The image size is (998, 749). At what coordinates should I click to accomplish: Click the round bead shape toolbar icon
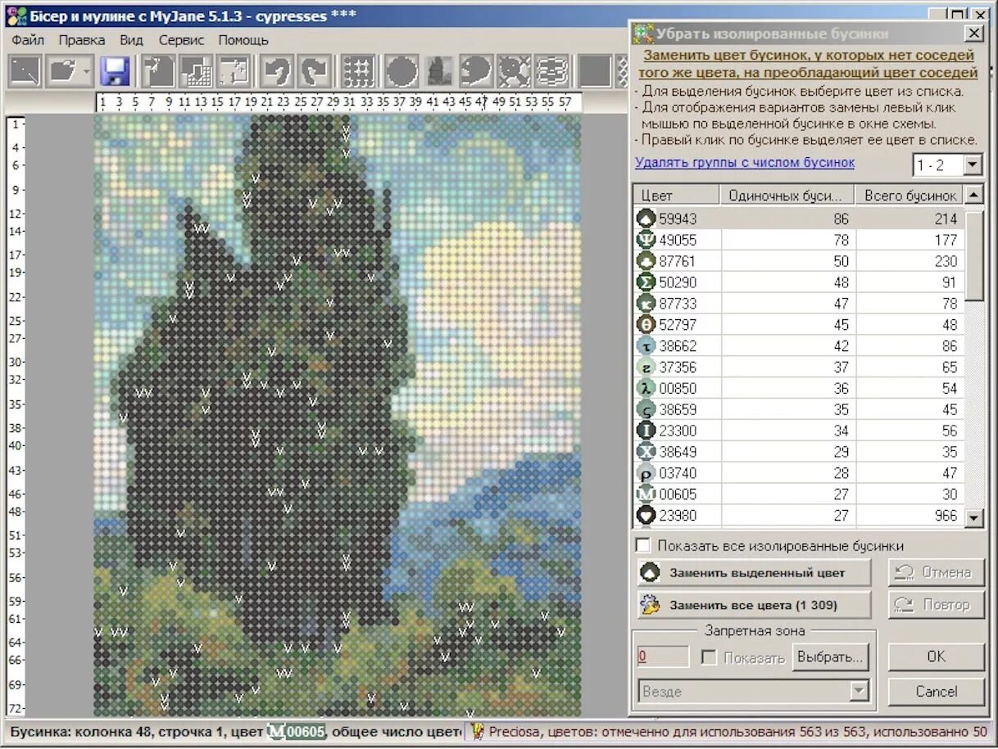(x=402, y=72)
